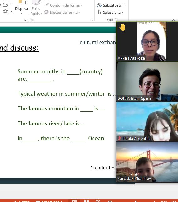This screenshot has height=202, width=178.
Task: Click the 'nd discuss:' slide heading
Action: click(x=19, y=48)
